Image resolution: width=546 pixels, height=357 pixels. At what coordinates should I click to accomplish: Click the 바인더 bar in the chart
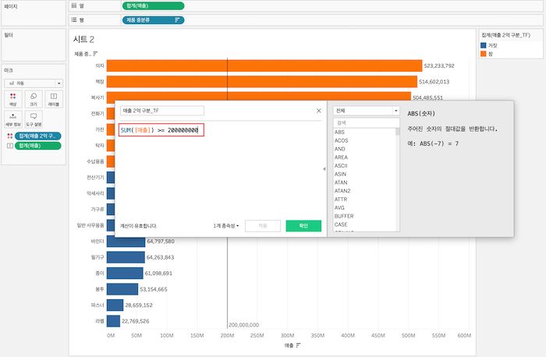(x=126, y=241)
